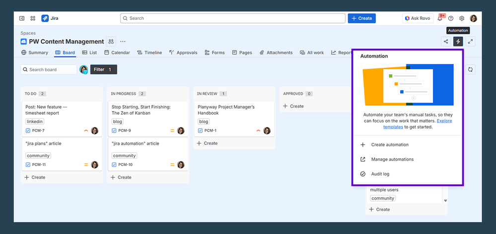Open the Approvals tab
Screen dimensions: 496x234
(183, 52)
